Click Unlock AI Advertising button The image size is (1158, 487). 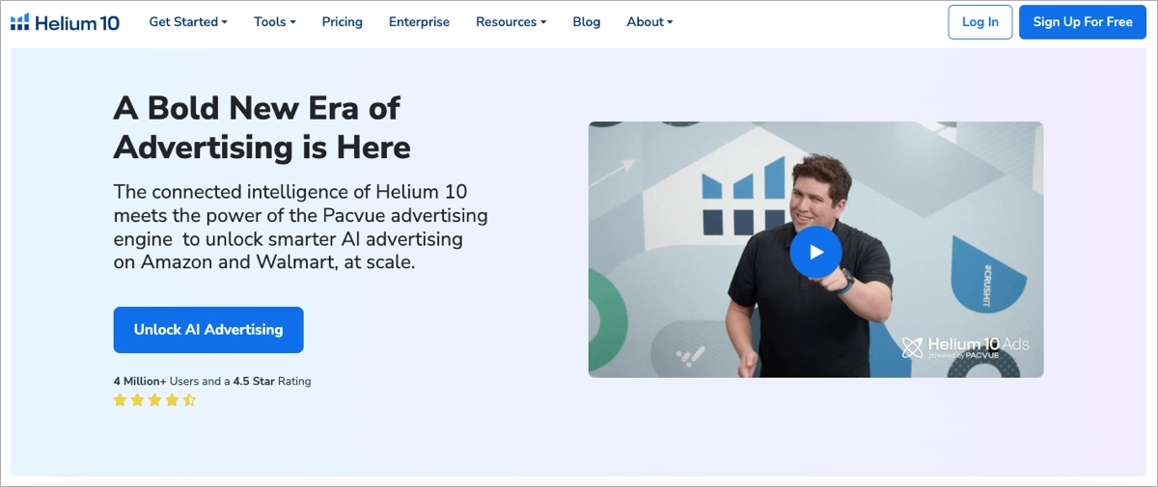click(x=208, y=330)
